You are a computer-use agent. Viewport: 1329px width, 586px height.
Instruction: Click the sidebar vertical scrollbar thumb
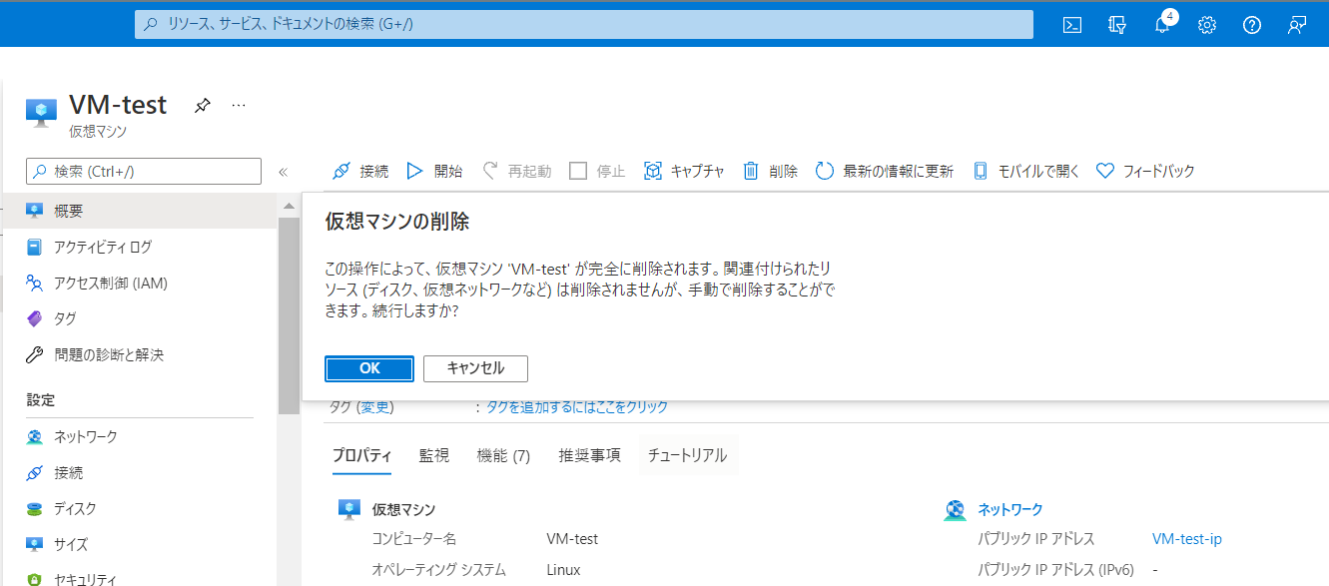tap(289, 314)
